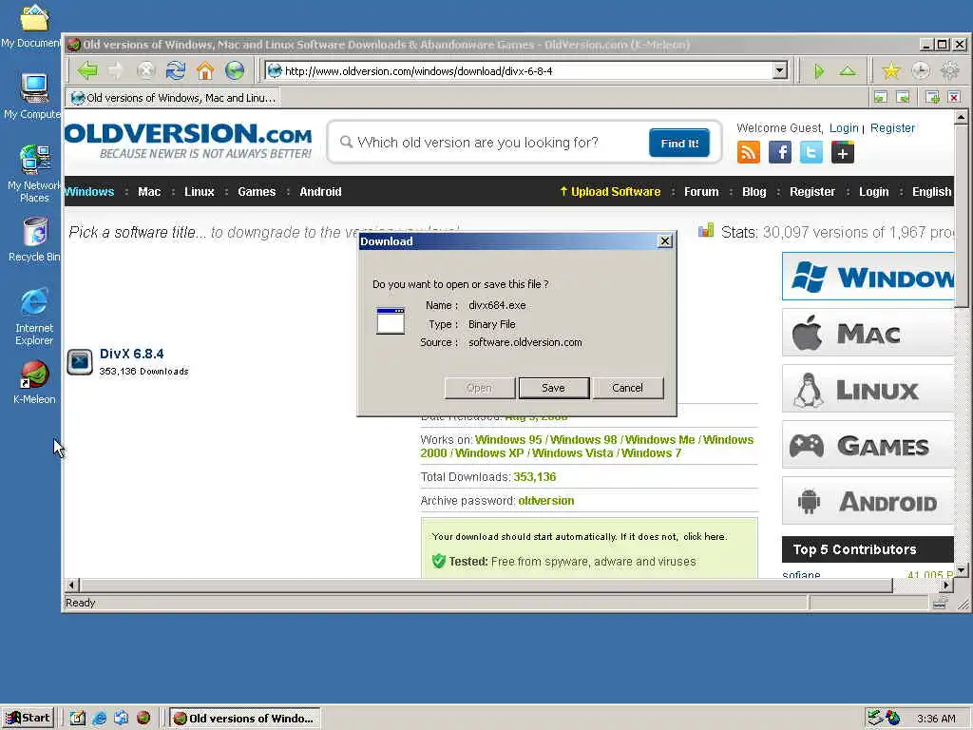Open the Forum link in navigation bar
973x730 pixels.
(x=701, y=192)
